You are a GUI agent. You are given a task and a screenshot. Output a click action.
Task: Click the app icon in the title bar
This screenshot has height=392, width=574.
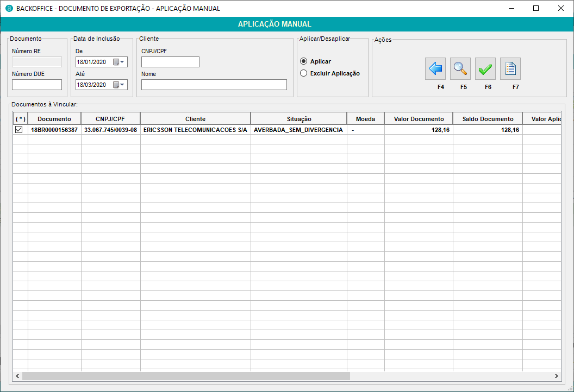point(9,8)
